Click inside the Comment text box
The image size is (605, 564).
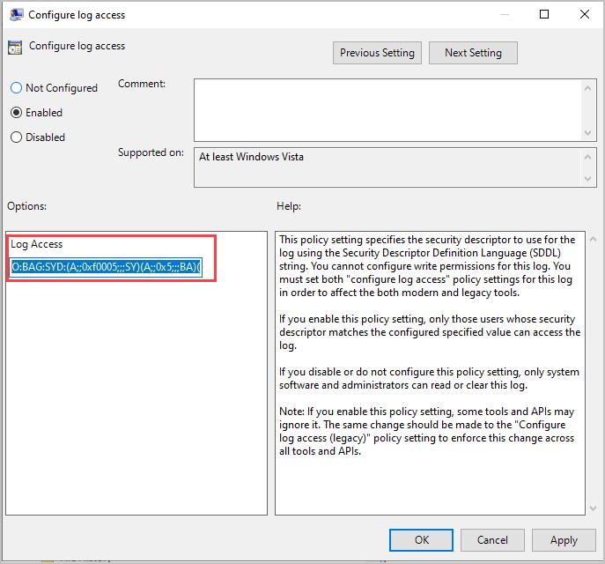coord(387,108)
